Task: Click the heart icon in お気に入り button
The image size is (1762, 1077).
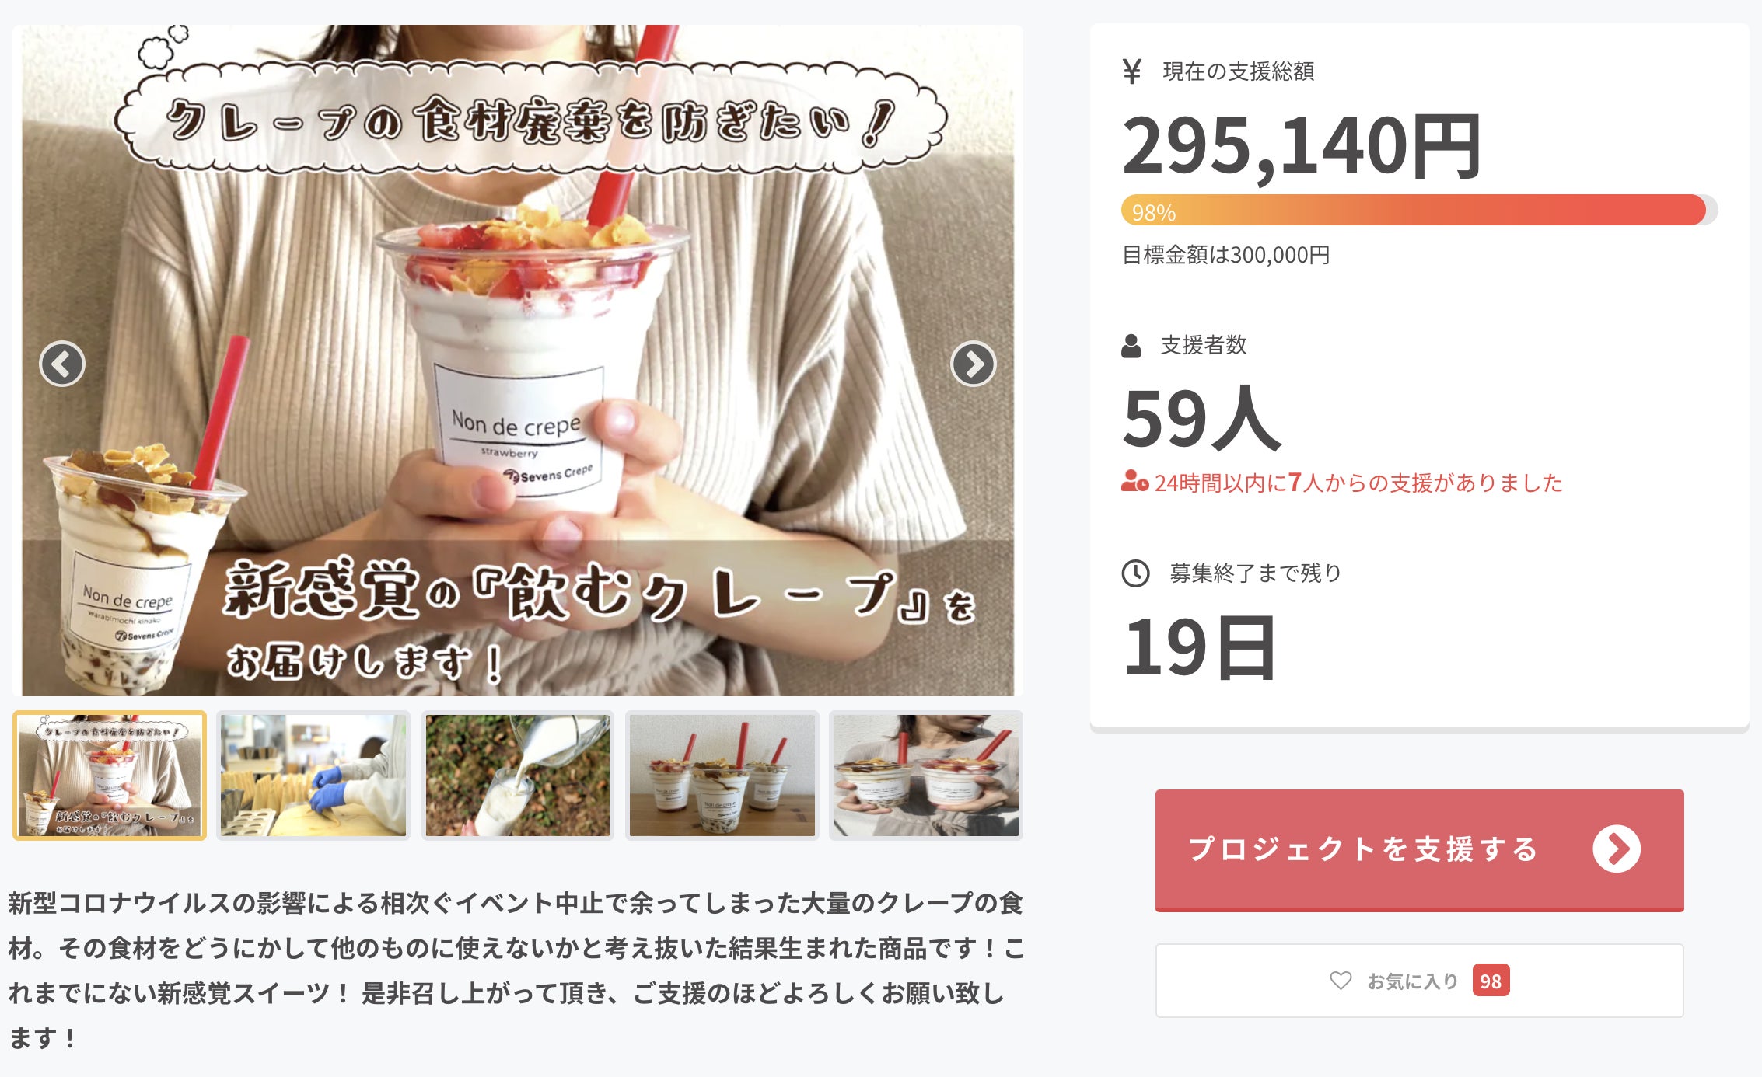Action: 1341,981
